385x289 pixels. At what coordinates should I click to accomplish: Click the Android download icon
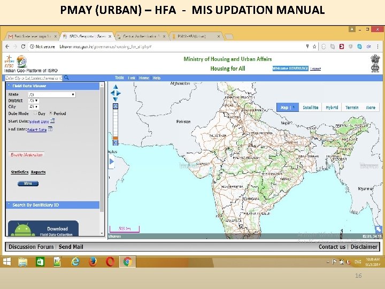[23, 230]
